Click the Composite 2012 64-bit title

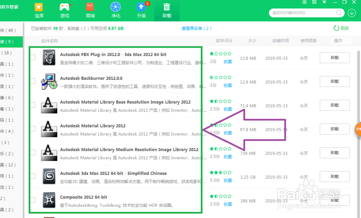coord(84,197)
